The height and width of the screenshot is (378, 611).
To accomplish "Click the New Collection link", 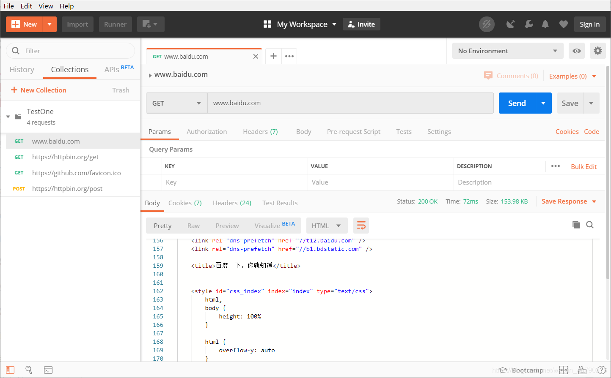I will click(39, 90).
